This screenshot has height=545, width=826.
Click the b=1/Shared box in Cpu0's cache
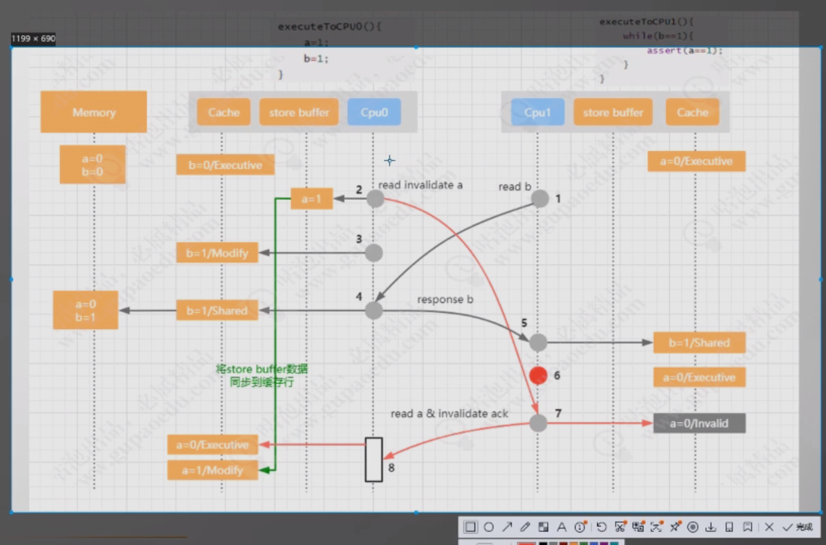pos(217,310)
